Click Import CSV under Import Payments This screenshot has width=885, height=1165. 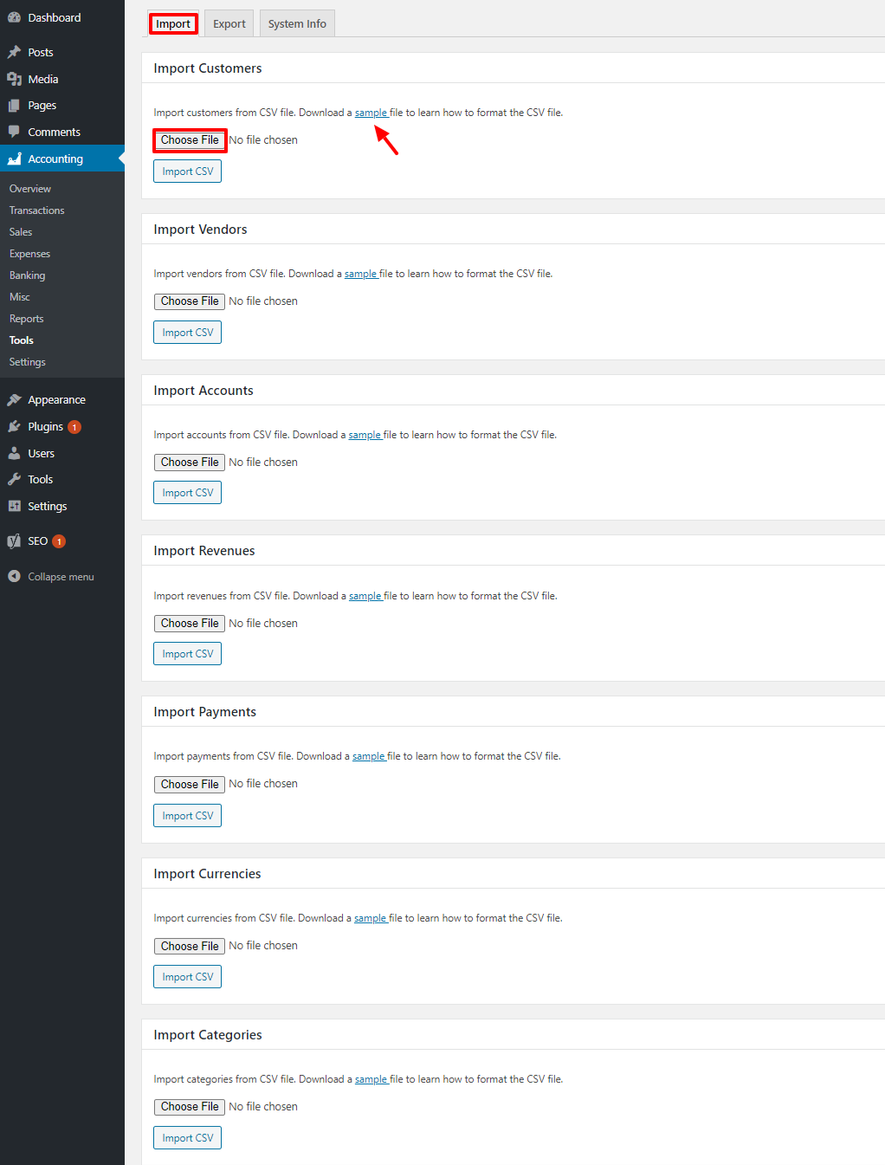pos(188,816)
